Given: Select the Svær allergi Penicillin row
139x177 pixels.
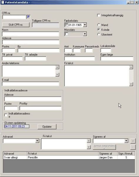Looking at the screenshot, I should [x=69, y=157].
